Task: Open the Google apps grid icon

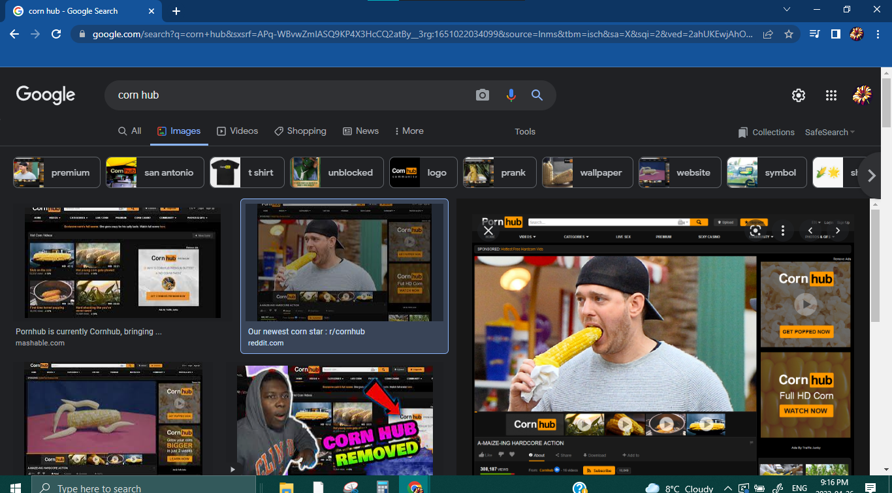Action: (831, 95)
